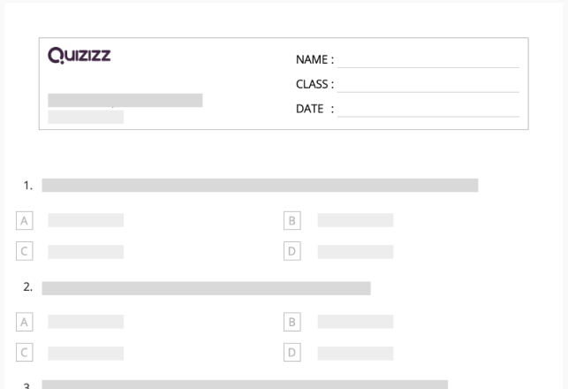
Task: Select option B box for question 1
Action: coord(293,220)
